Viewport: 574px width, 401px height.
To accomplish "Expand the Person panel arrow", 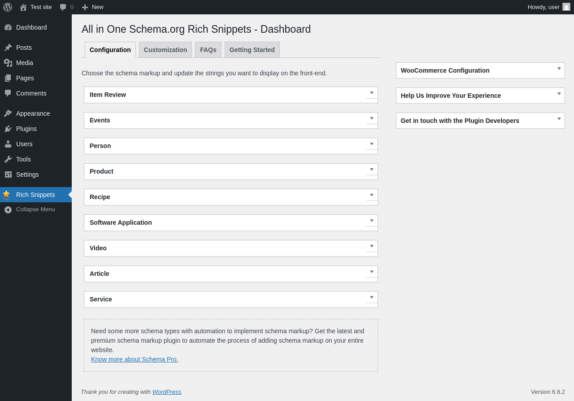I will point(372,144).
